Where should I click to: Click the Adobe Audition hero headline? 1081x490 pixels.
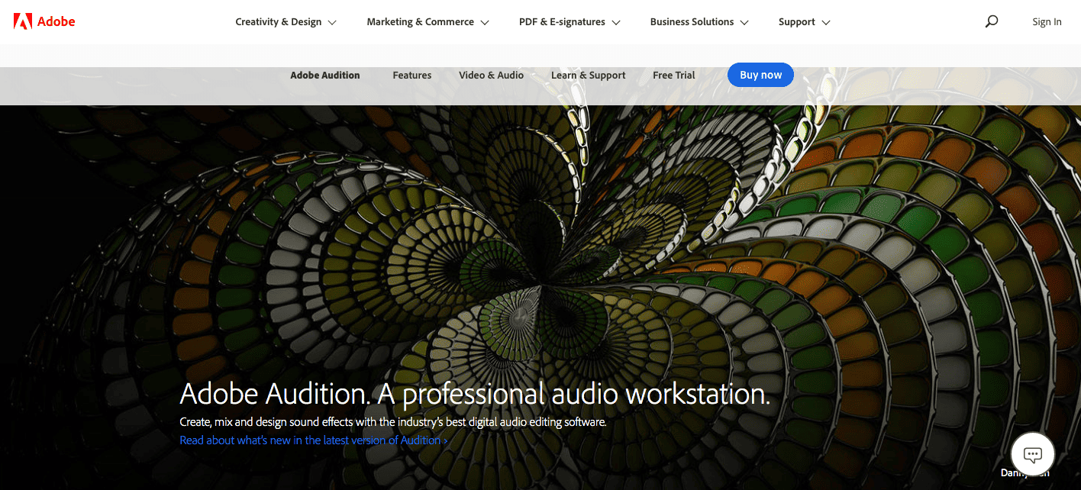coord(474,394)
